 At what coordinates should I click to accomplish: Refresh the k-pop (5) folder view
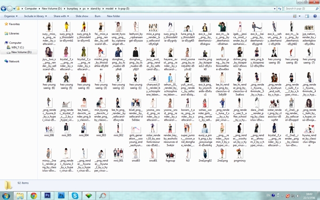279,9
